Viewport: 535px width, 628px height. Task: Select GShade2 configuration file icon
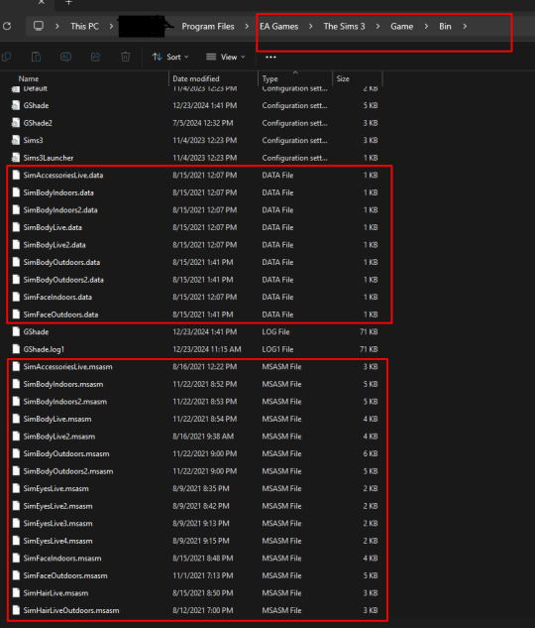tap(16, 123)
